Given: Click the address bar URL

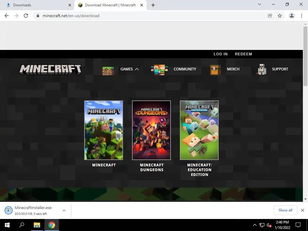Looking at the screenshot, I should pos(71,16).
